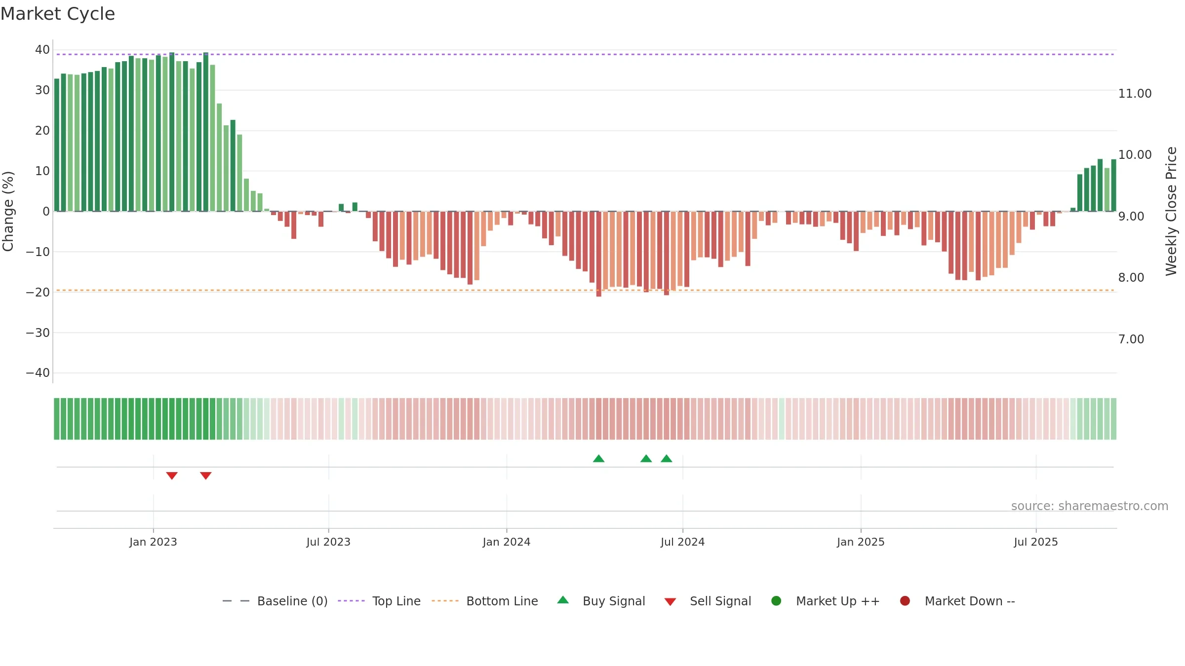Image resolution: width=1185 pixels, height=666 pixels.
Task: Click the leftmost green bar in the chart
Action: click(x=57, y=145)
